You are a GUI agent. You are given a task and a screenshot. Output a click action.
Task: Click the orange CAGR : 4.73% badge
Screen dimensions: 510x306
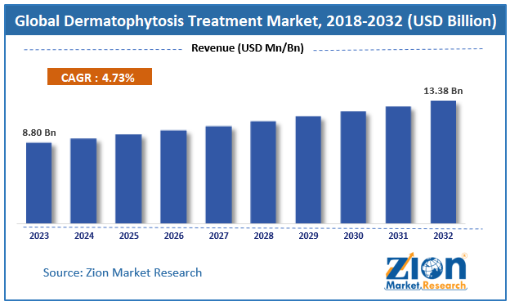[x=100, y=77]
